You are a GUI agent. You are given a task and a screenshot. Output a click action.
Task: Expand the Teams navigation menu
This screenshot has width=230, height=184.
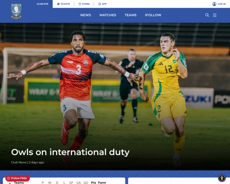click(x=130, y=15)
